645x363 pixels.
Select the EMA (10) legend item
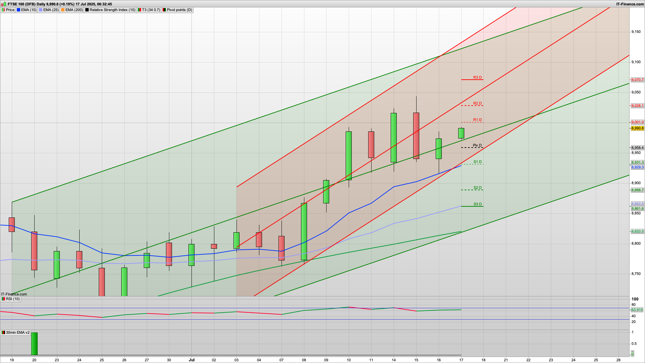point(27,10)
